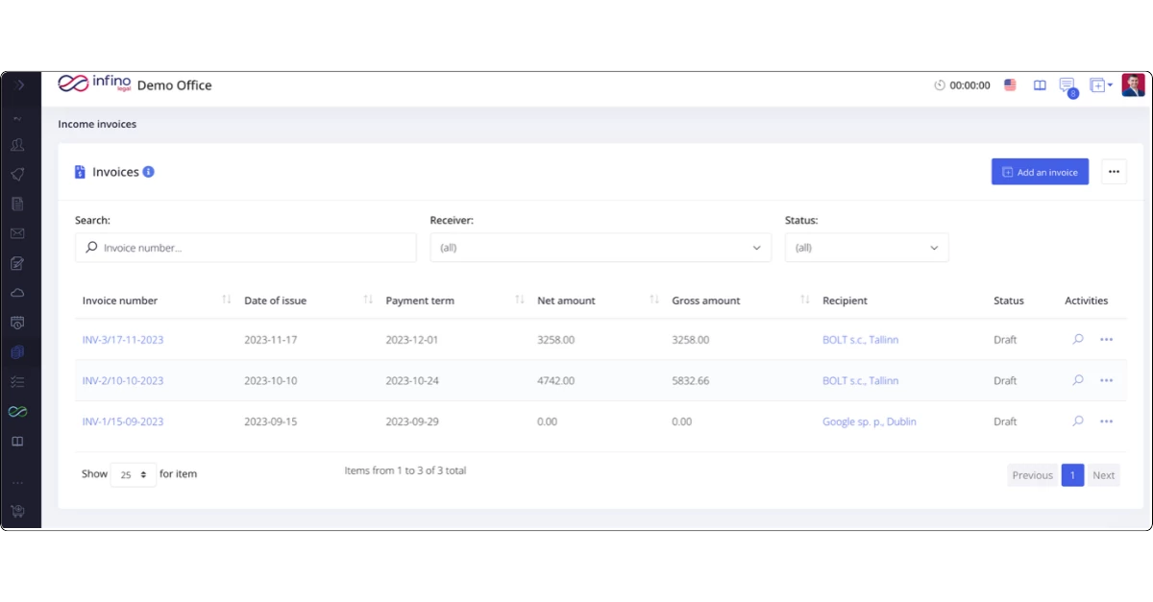Viewport: 1153px width, 602px height.
Task: Start the 00:00:00 timer clock icon
Action: coord(940,85)
